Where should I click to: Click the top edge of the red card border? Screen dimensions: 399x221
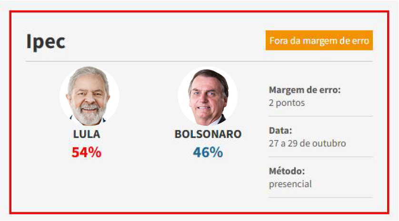click(199, 11)
